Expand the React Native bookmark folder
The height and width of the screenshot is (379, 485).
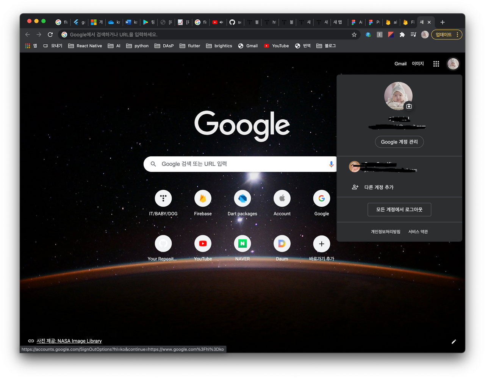pyautogui.click(x=85, y=46)
